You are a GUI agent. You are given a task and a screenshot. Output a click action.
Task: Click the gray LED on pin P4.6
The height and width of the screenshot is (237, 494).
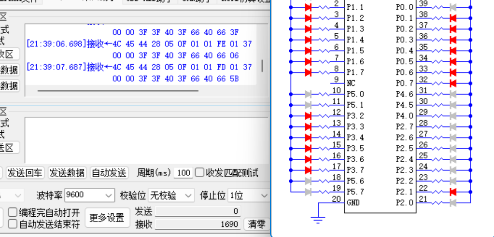pos(453,94)
